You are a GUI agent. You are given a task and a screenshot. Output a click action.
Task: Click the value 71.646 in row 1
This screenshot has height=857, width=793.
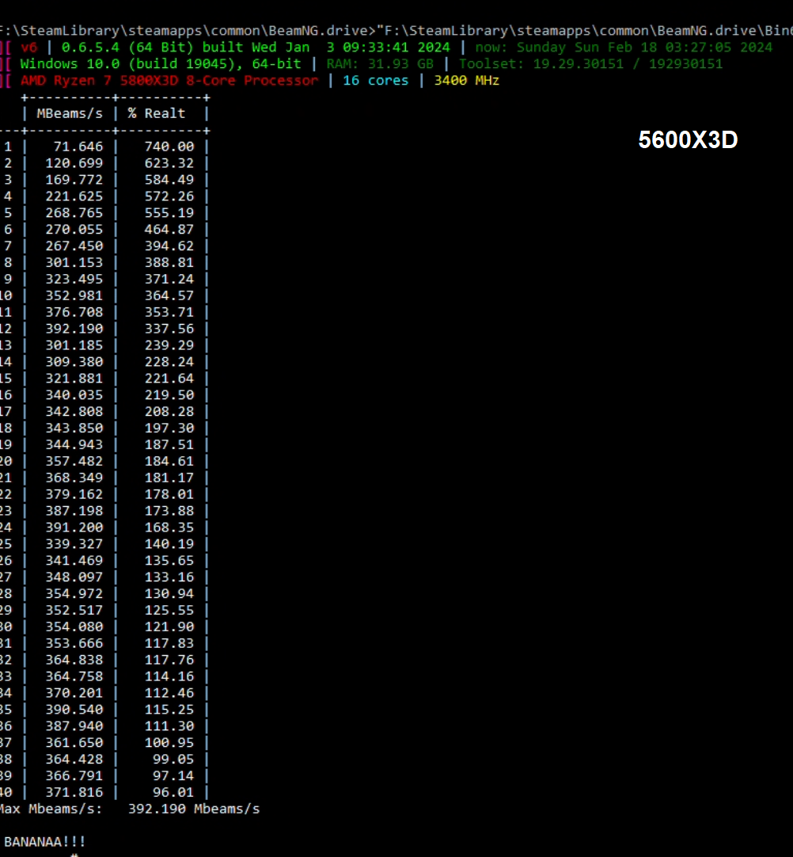pyautogui.click(x=78, y=147)
